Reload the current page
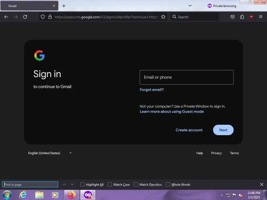Image resolution: width=267 pixels, height=200 pixels. (x=25, y=17)
